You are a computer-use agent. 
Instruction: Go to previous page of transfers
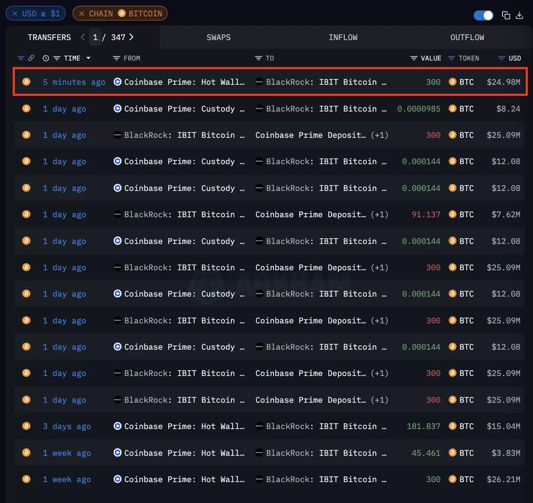coord(83,37)
